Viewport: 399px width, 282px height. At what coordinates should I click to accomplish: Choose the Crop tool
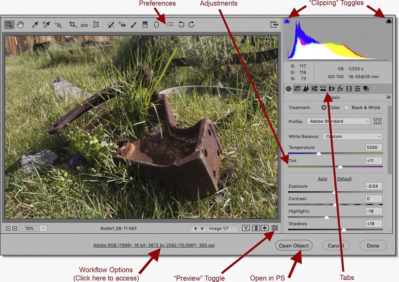[72, 25]
